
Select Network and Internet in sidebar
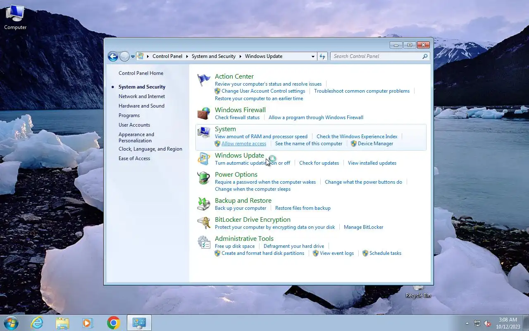pyautogui.click(x=142, y=96)
